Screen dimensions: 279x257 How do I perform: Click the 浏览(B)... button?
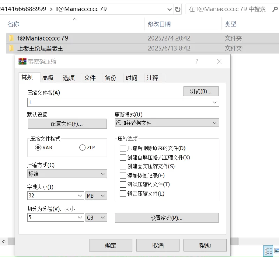tap(201, 91)
